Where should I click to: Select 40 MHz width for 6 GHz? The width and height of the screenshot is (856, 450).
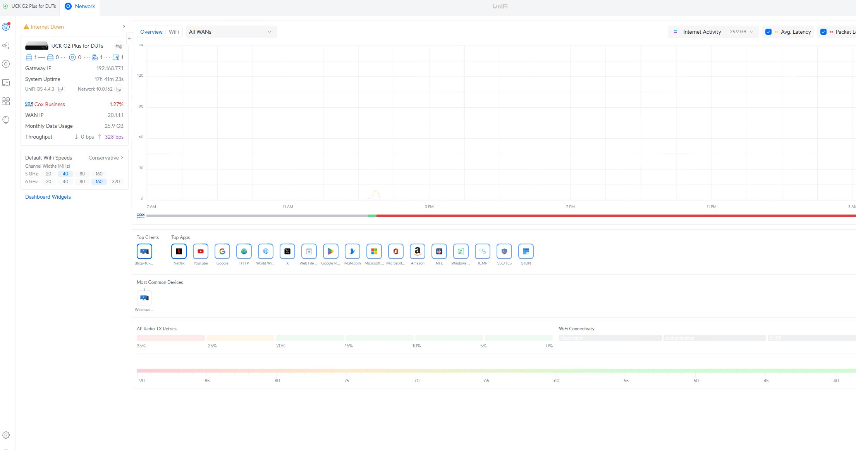(65, 182)
